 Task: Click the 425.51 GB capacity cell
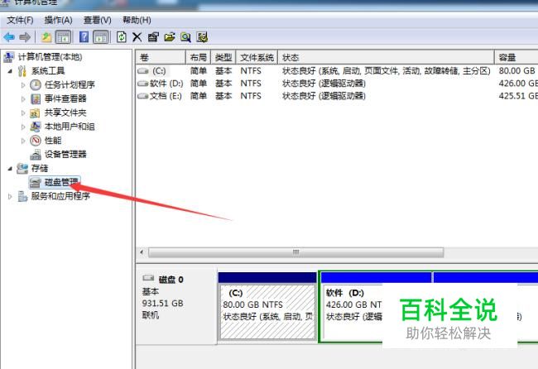(x=518, y=96)
